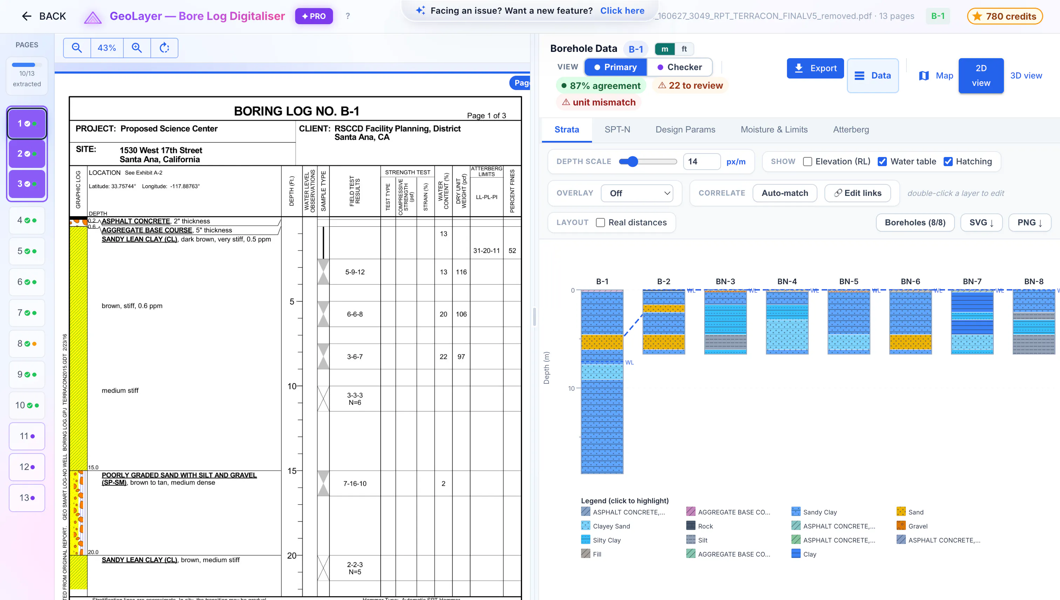Open the help question mark
Image resolution: width=1060 pixels, height=600 pixels.
pyautogui.click(x=348, y=16)
